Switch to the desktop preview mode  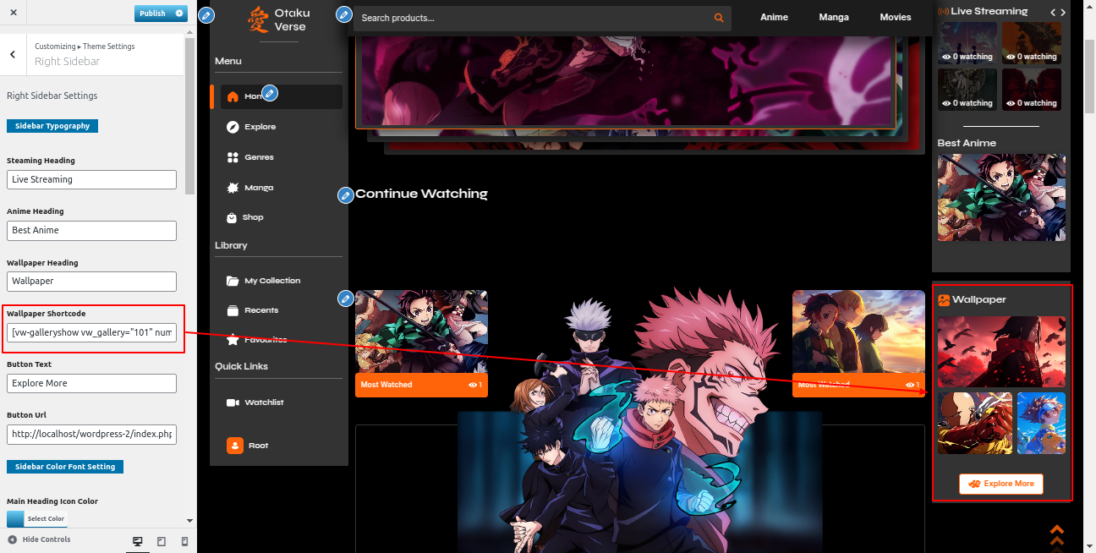tap(138, 541)
